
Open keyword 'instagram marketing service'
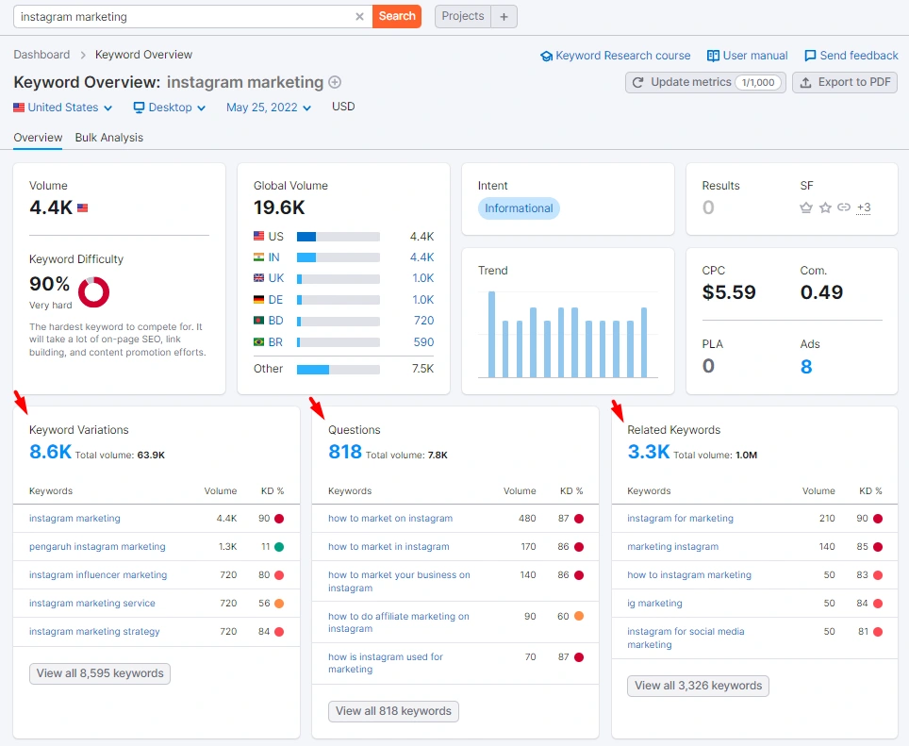pos(92,604)
